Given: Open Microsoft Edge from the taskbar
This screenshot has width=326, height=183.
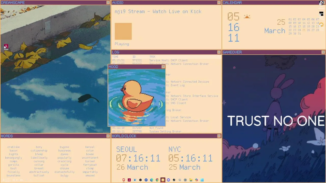Looking at the screenshot, I should 152,180.
